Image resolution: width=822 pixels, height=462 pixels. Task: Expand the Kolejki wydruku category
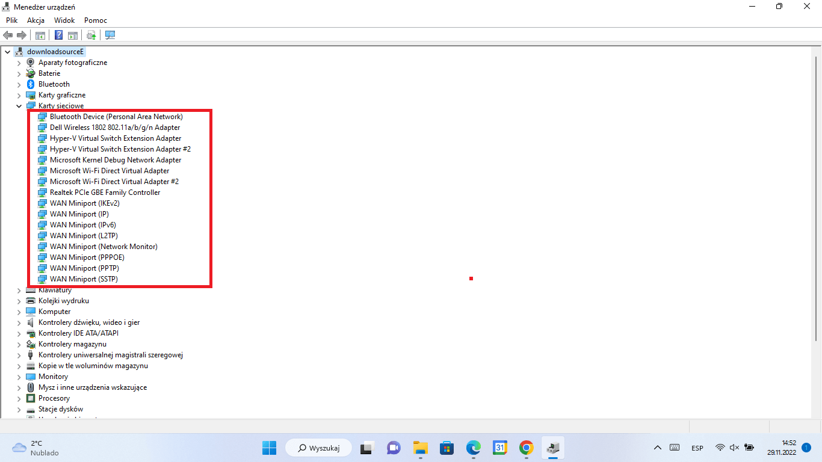(19, 301)
